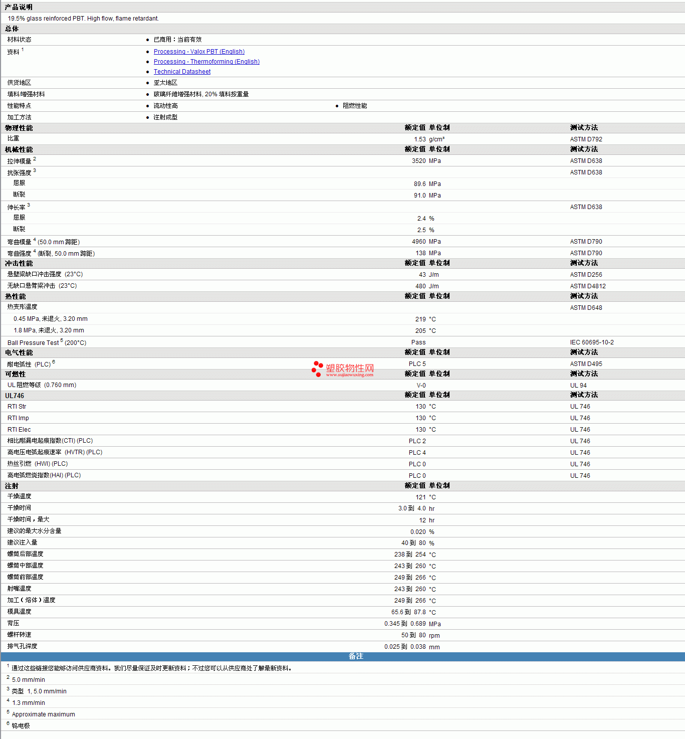Click the PLC 2 CTI value

pos(417,441)
